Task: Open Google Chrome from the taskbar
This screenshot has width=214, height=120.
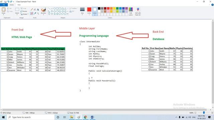Action: [x=86, y=117]
